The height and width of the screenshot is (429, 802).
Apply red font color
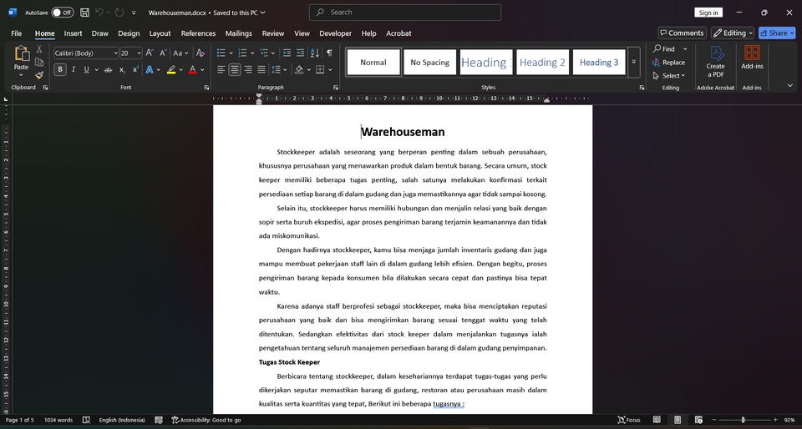coord(192,69)
